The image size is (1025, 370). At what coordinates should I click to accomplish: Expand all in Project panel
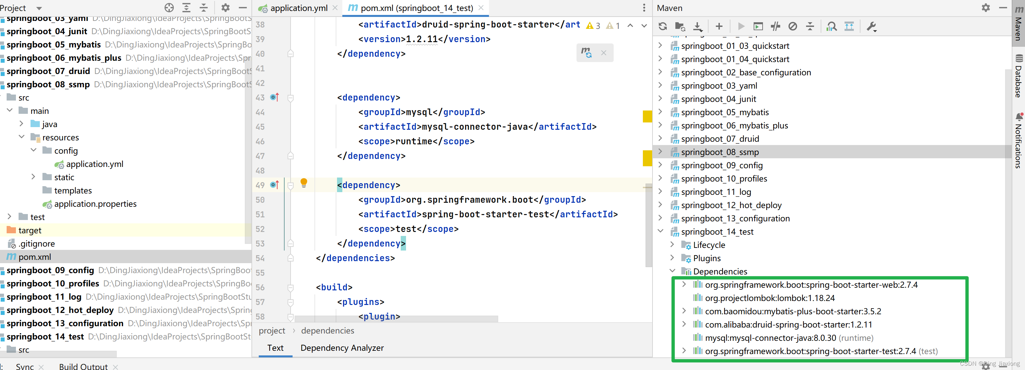click(186, 8)
